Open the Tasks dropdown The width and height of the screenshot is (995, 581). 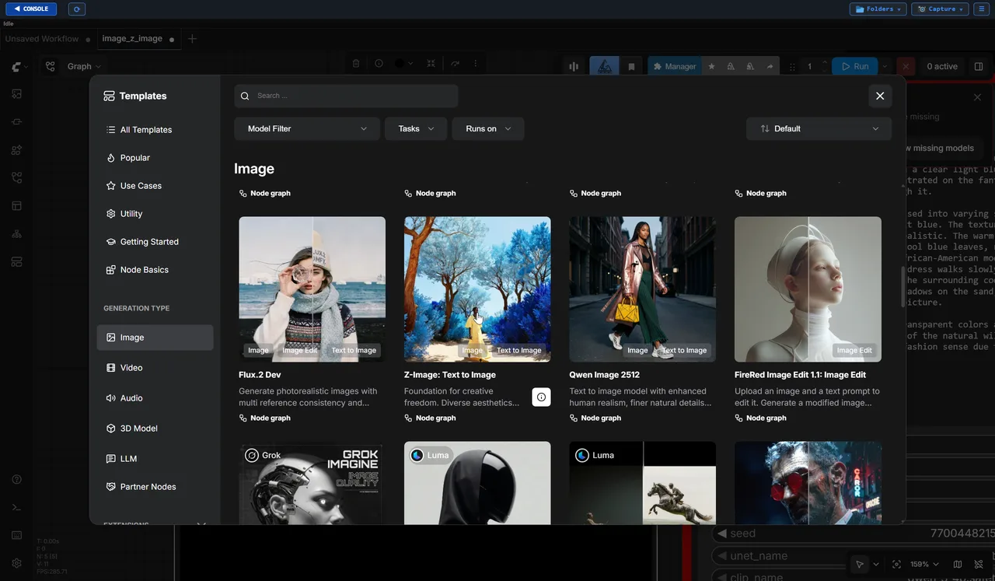[x=416, y=128]
